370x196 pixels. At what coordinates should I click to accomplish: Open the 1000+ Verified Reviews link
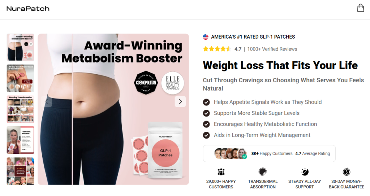coord(272,49)
